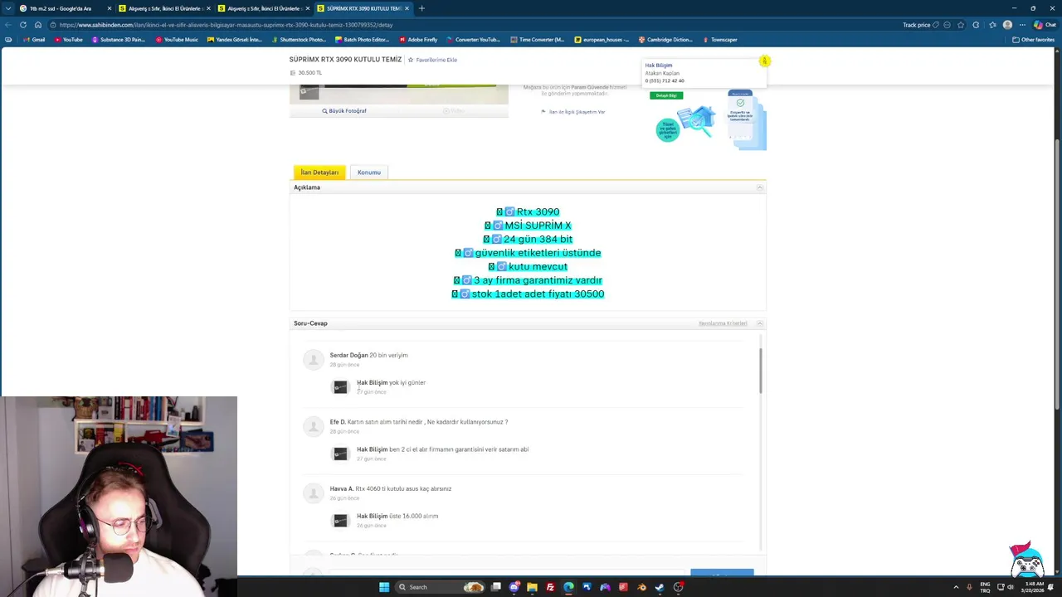Open the Shutterstock Photo... bookmark
This screenshot has height=597, width=1062.
click(x=299, y=40)
